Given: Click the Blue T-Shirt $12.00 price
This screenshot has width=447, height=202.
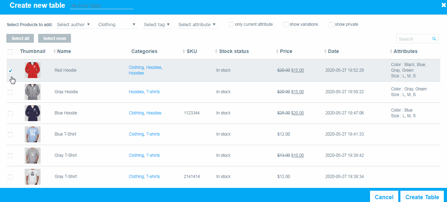Looking at the screenshot, I should tap(284, 134).
